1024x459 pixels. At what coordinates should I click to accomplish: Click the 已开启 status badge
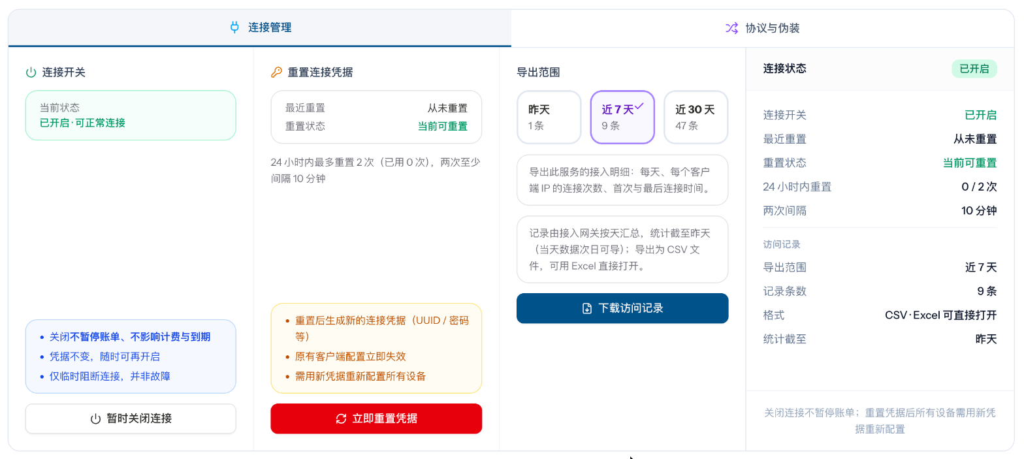(x=974, y=69)
